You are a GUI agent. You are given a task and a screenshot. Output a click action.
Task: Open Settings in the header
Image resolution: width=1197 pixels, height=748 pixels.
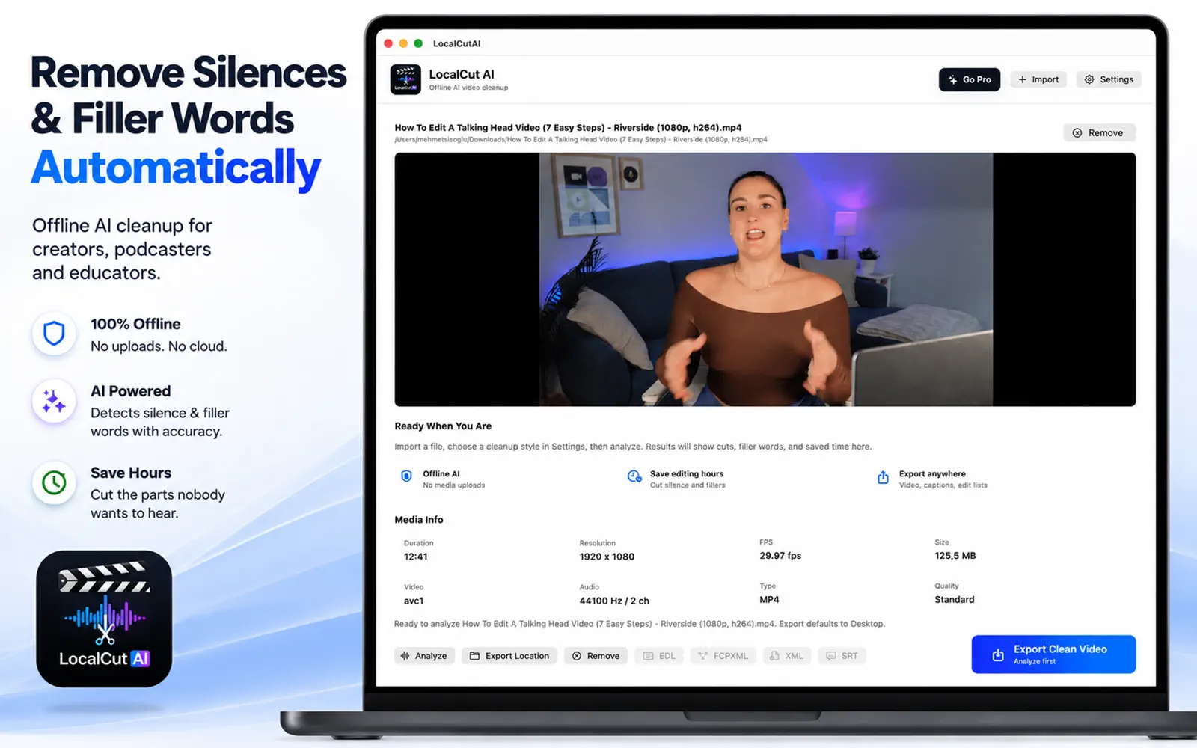tap(1109, 79)
